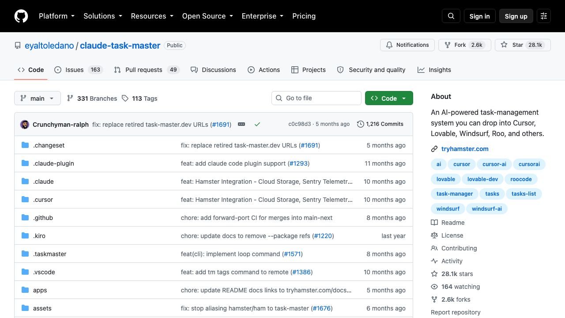The image size is (565, 318).
Task: Fork the repository with Fork button
Action: [x=464, y=45]
